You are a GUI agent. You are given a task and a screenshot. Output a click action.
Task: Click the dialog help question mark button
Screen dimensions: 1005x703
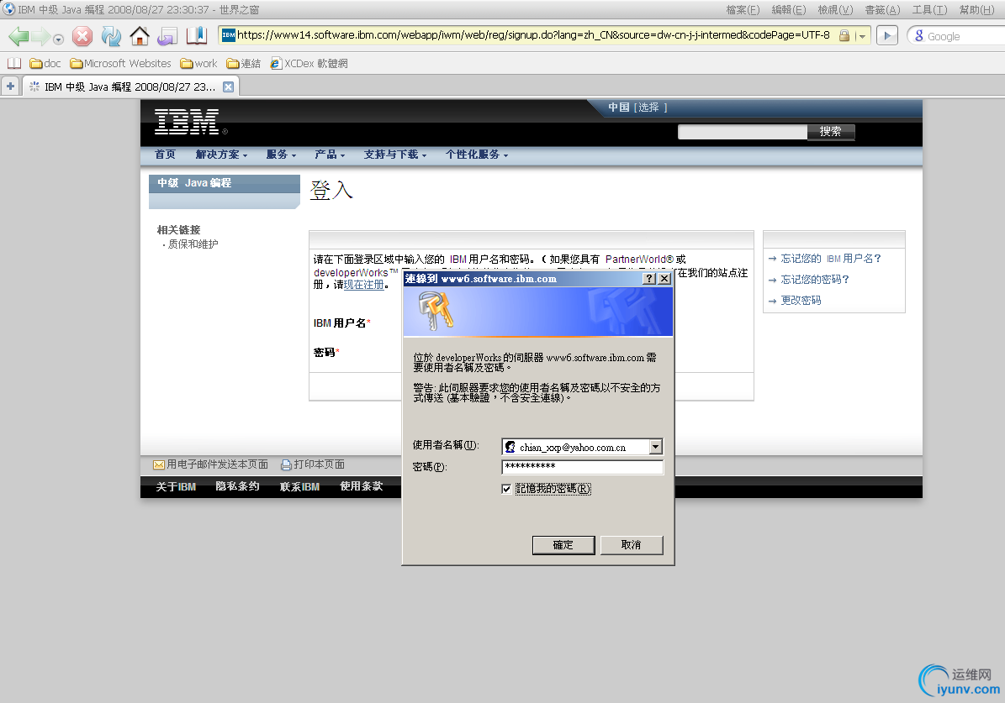click(649, 279)
